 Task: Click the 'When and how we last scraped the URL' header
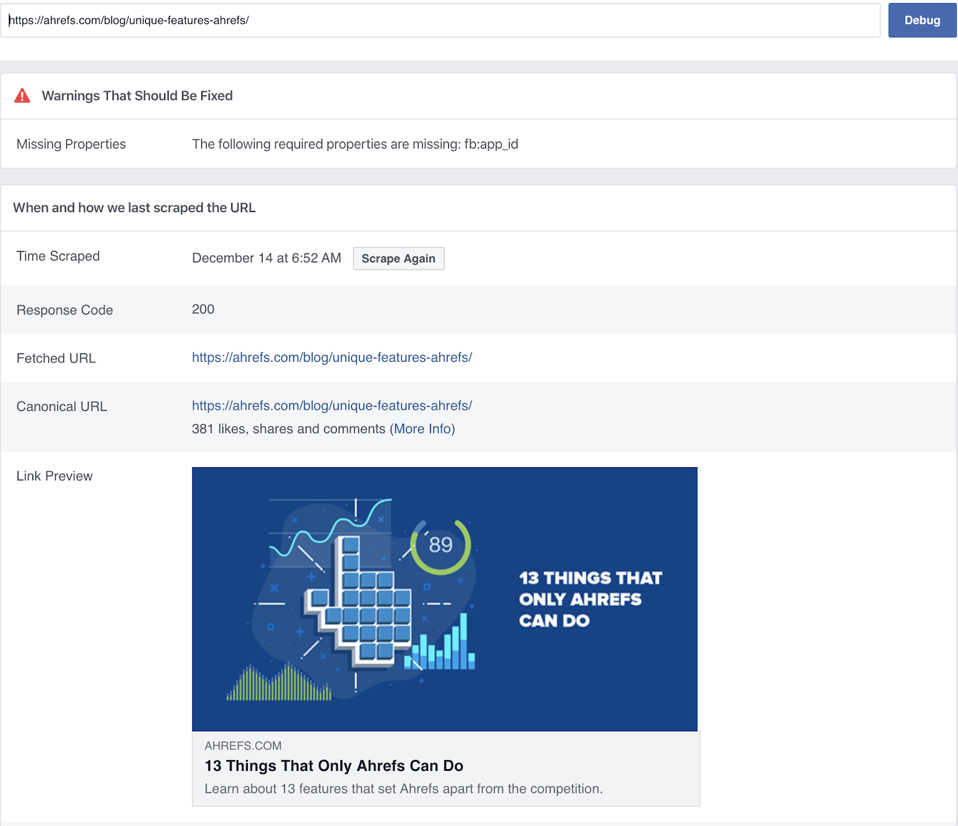tap(134, 208)
